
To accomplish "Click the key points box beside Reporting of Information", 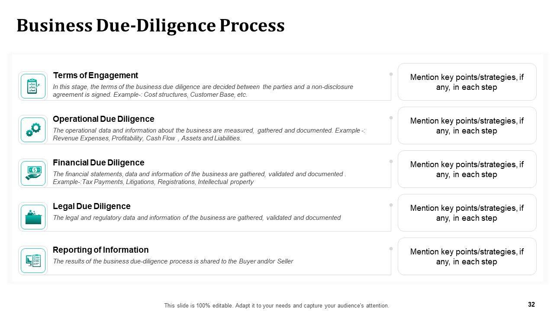I will 467,257.
